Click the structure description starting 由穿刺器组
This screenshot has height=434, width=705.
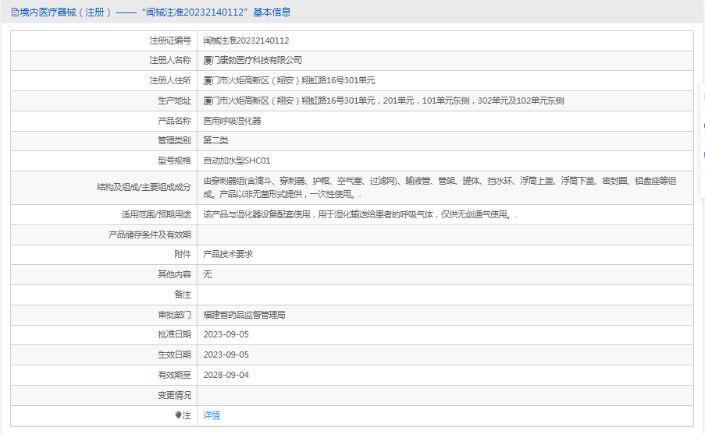coord(440,188)
